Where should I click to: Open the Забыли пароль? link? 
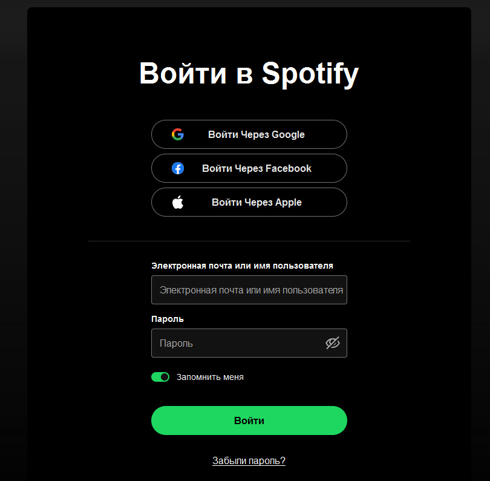[x=249, y=460]
